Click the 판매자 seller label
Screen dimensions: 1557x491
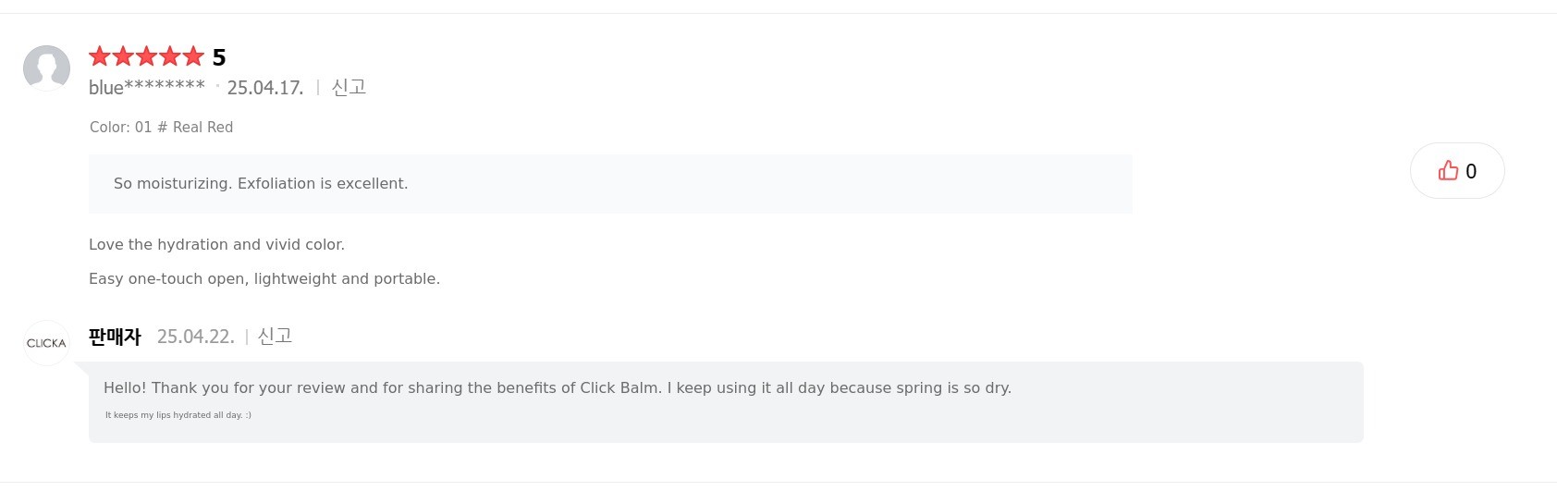(115, 337)
